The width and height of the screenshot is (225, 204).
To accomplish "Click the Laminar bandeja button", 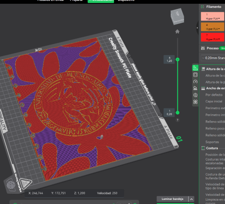I will pos(172,199).
